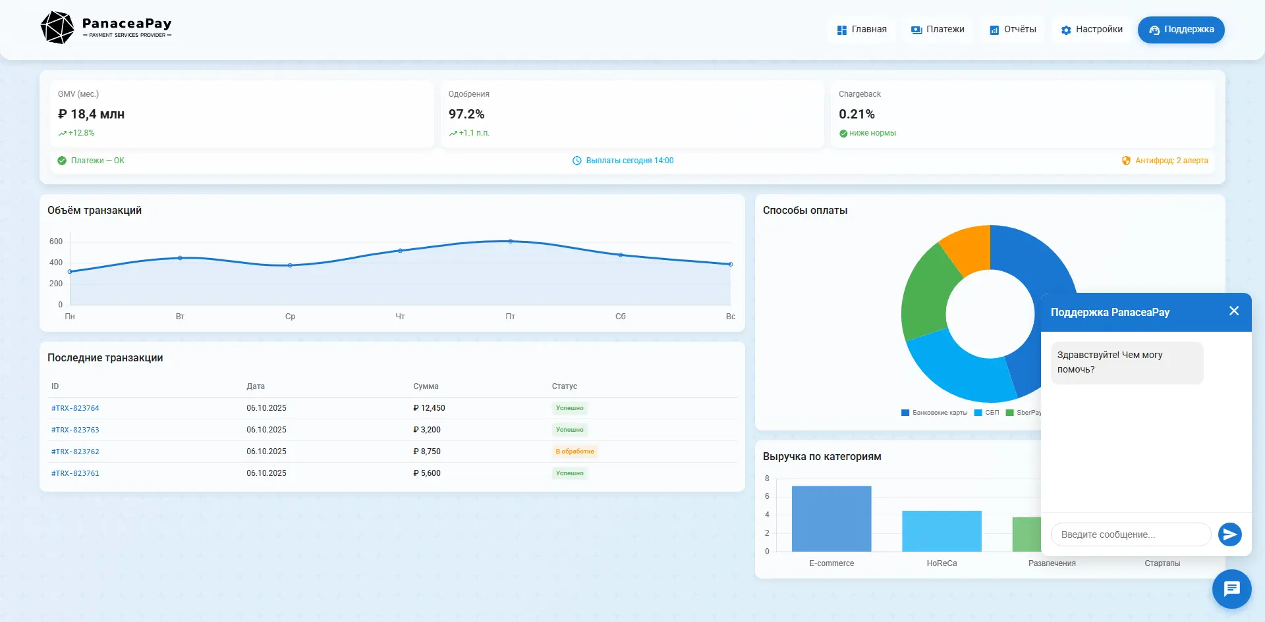The image size is (1265, 622).
Task: Click the floating chat bubble button
Action: coord(1231,588)
